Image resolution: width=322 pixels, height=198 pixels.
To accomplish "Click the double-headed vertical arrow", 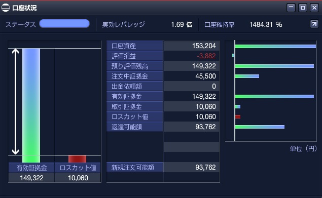I will click(x=15, y=102).
